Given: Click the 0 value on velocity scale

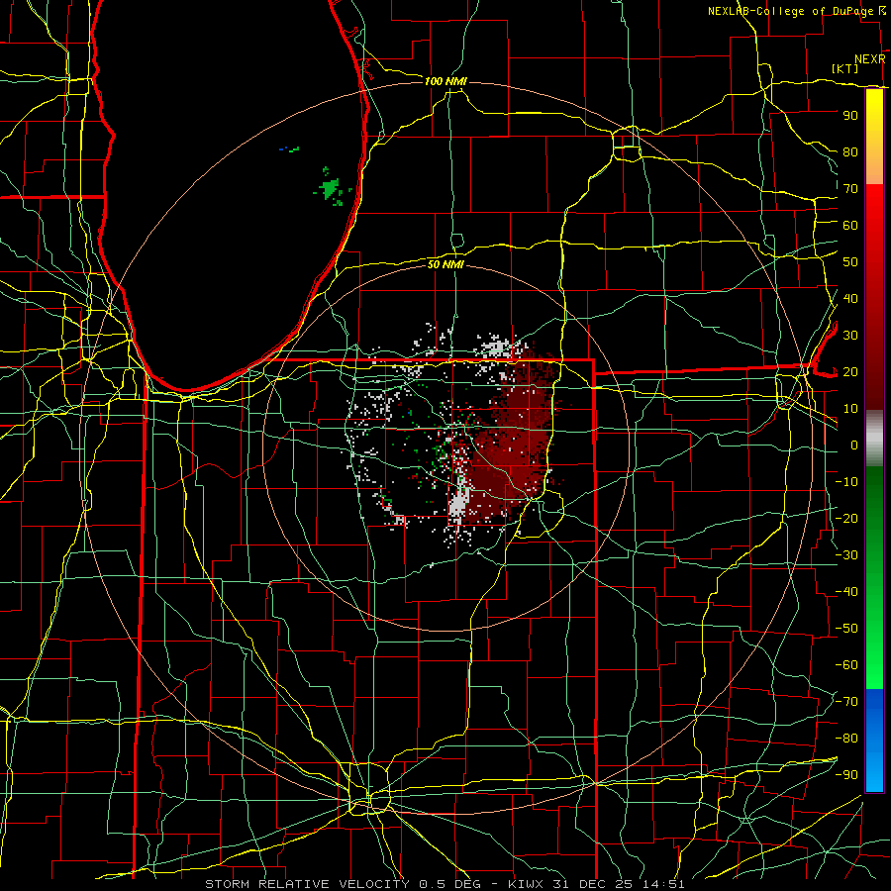Looking at the screenshot, I should [854, 445].
